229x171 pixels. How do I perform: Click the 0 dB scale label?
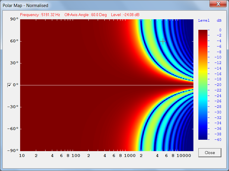click(220, 30)
